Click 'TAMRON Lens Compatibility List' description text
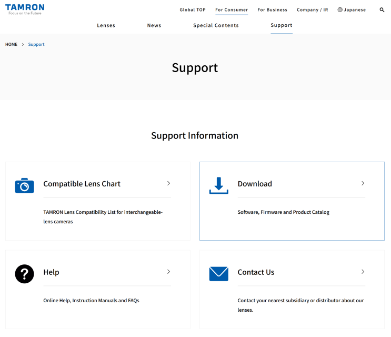Viewport: 391px width, 337px height. click(103, 217)
